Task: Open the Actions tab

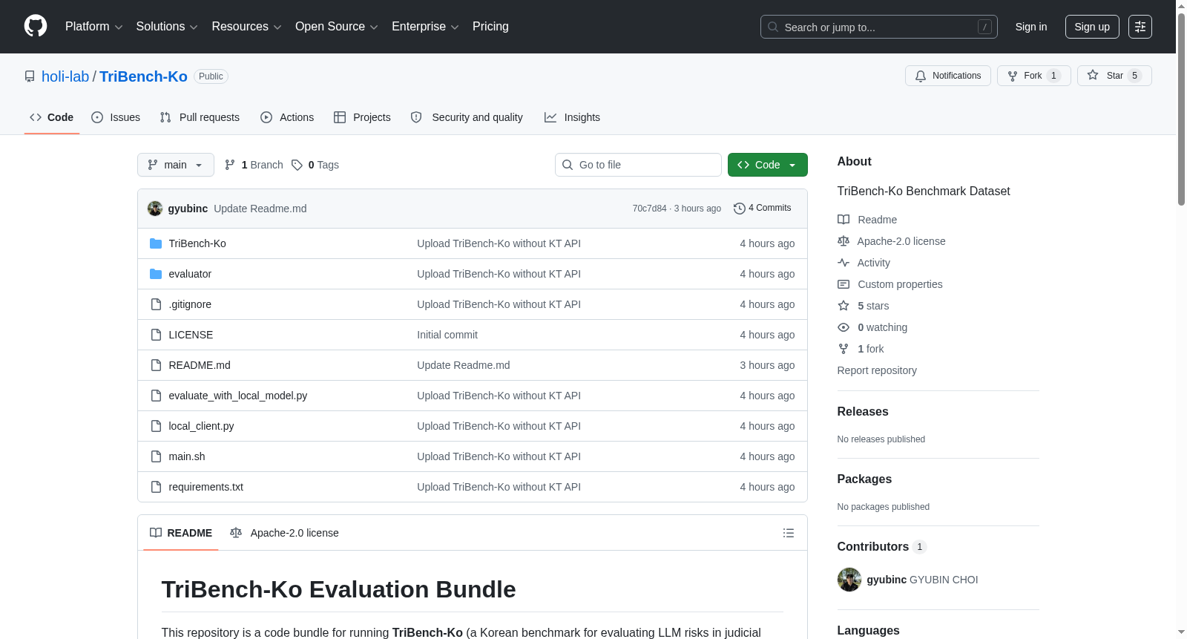Action: [287, 117]
